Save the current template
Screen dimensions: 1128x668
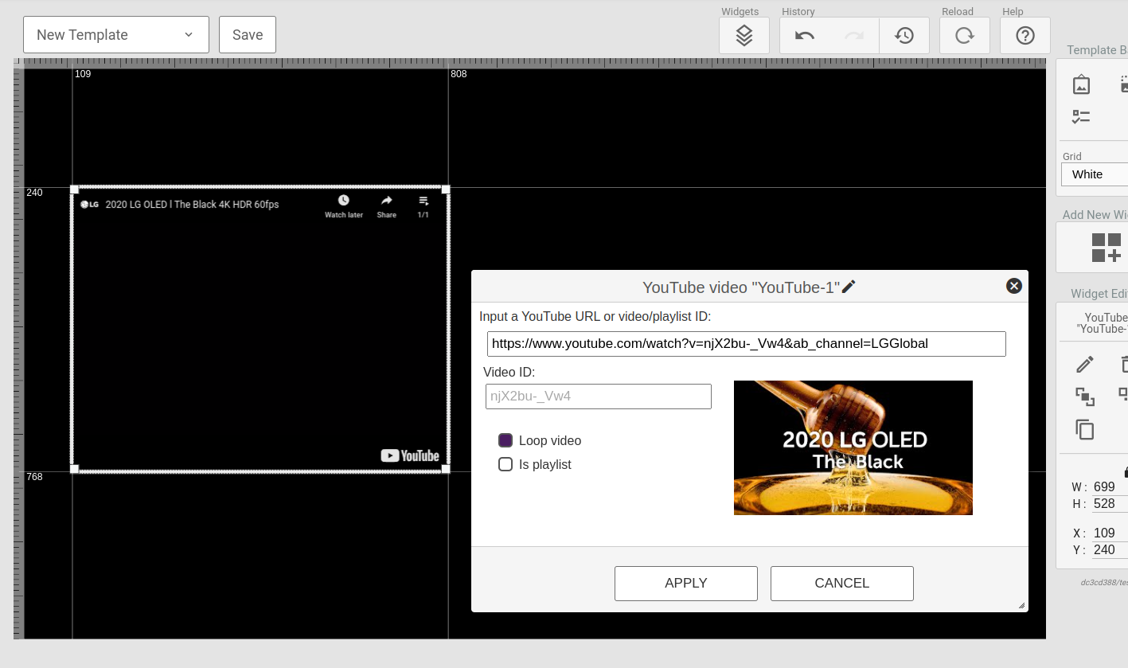247,34
